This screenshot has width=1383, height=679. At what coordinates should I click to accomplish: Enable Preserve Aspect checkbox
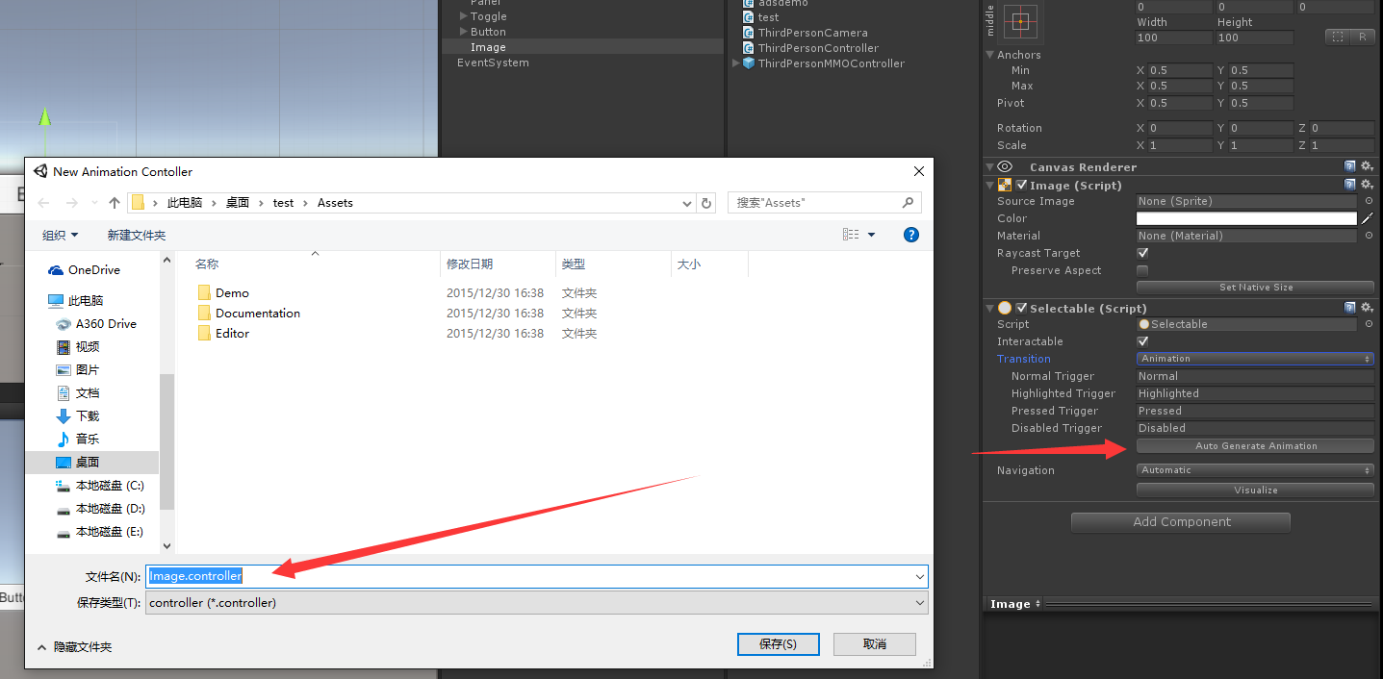(1142, 270)
